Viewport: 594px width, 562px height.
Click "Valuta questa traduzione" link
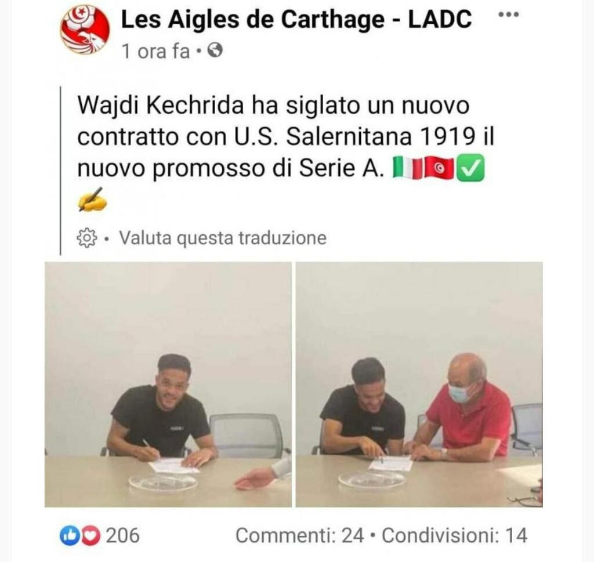[x=223, y=238]
